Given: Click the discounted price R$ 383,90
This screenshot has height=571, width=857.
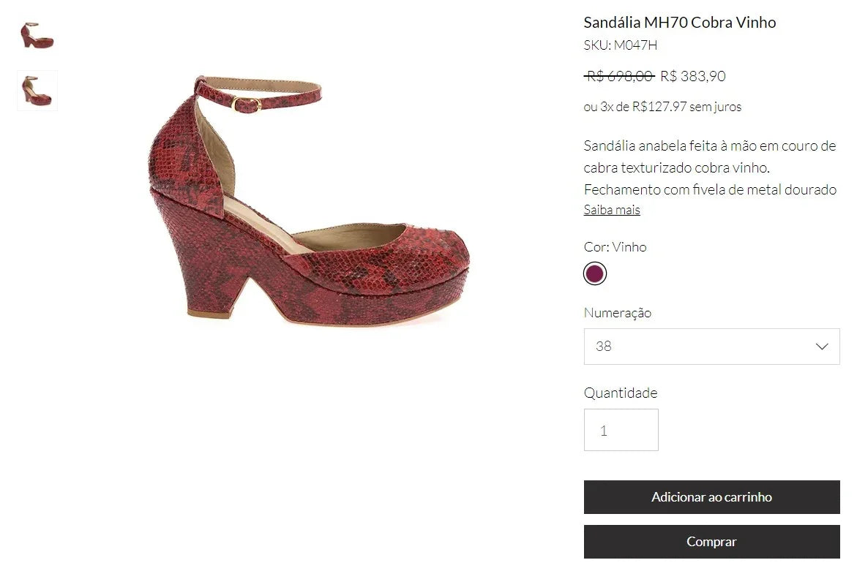Looking at the screenshot, I should 692,75.
